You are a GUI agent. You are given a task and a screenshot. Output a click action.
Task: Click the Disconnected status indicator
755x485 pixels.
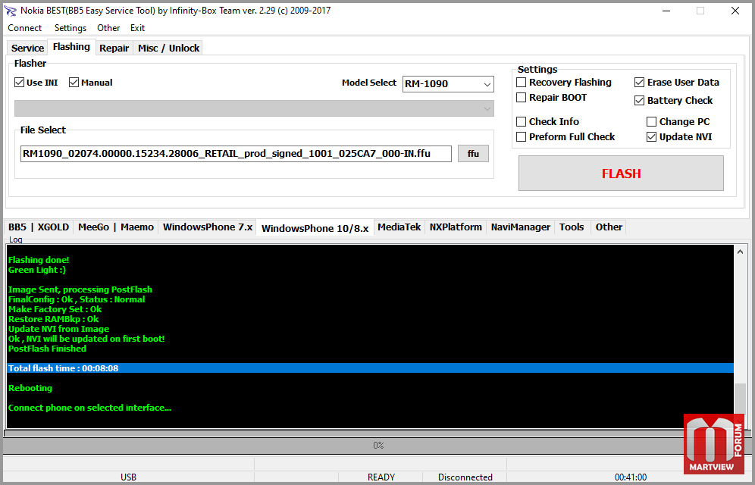coord(465,477)
